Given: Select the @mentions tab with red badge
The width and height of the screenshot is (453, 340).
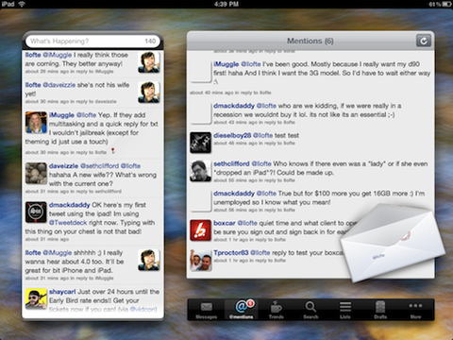Looking at the screenshot, I should pyautogui.click(x=242, y=310).
